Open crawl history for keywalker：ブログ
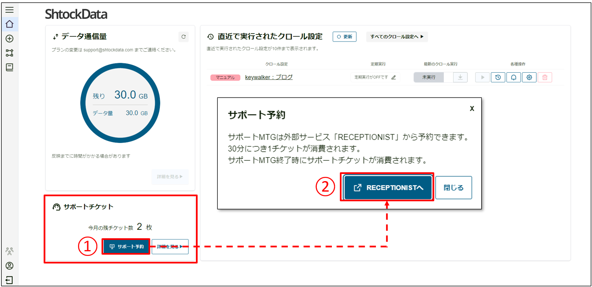 click(498, 77)
